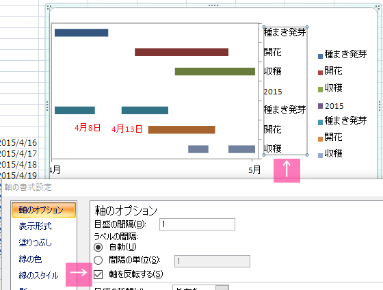Click the green 収穫 legend swatch

[321, 90]
